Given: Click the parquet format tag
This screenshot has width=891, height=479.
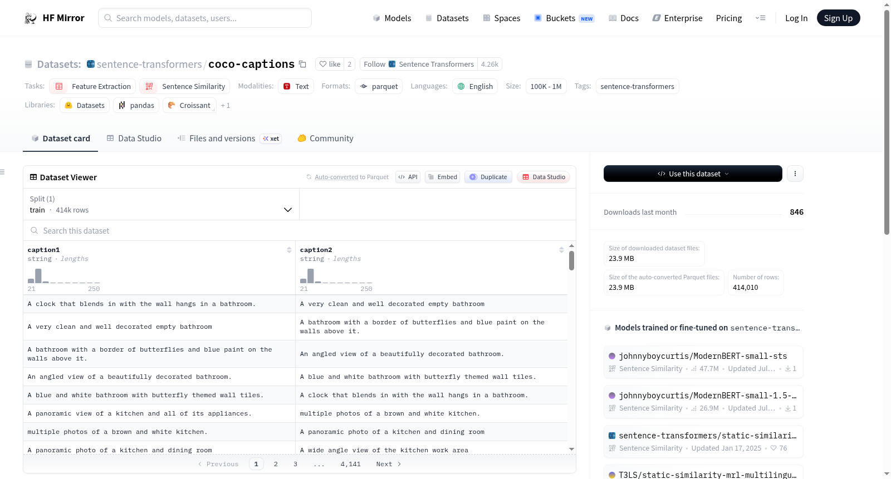Looking at the screenshot, I should (x=379, y=86).
